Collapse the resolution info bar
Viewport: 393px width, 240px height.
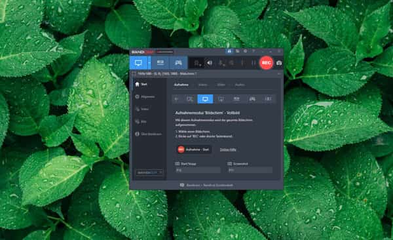point(279,74)
